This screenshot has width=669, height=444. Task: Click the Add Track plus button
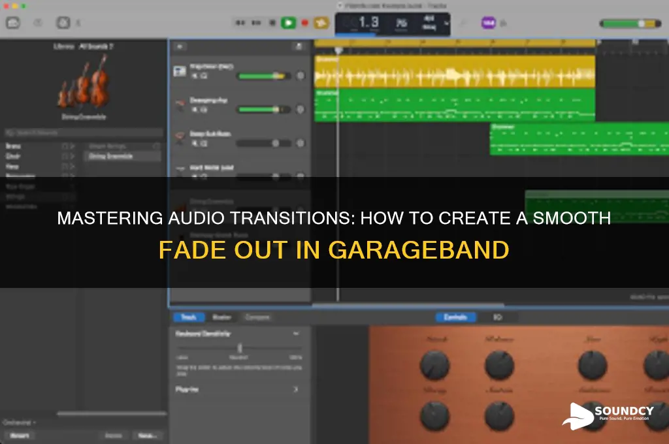(x=180, y=46)
